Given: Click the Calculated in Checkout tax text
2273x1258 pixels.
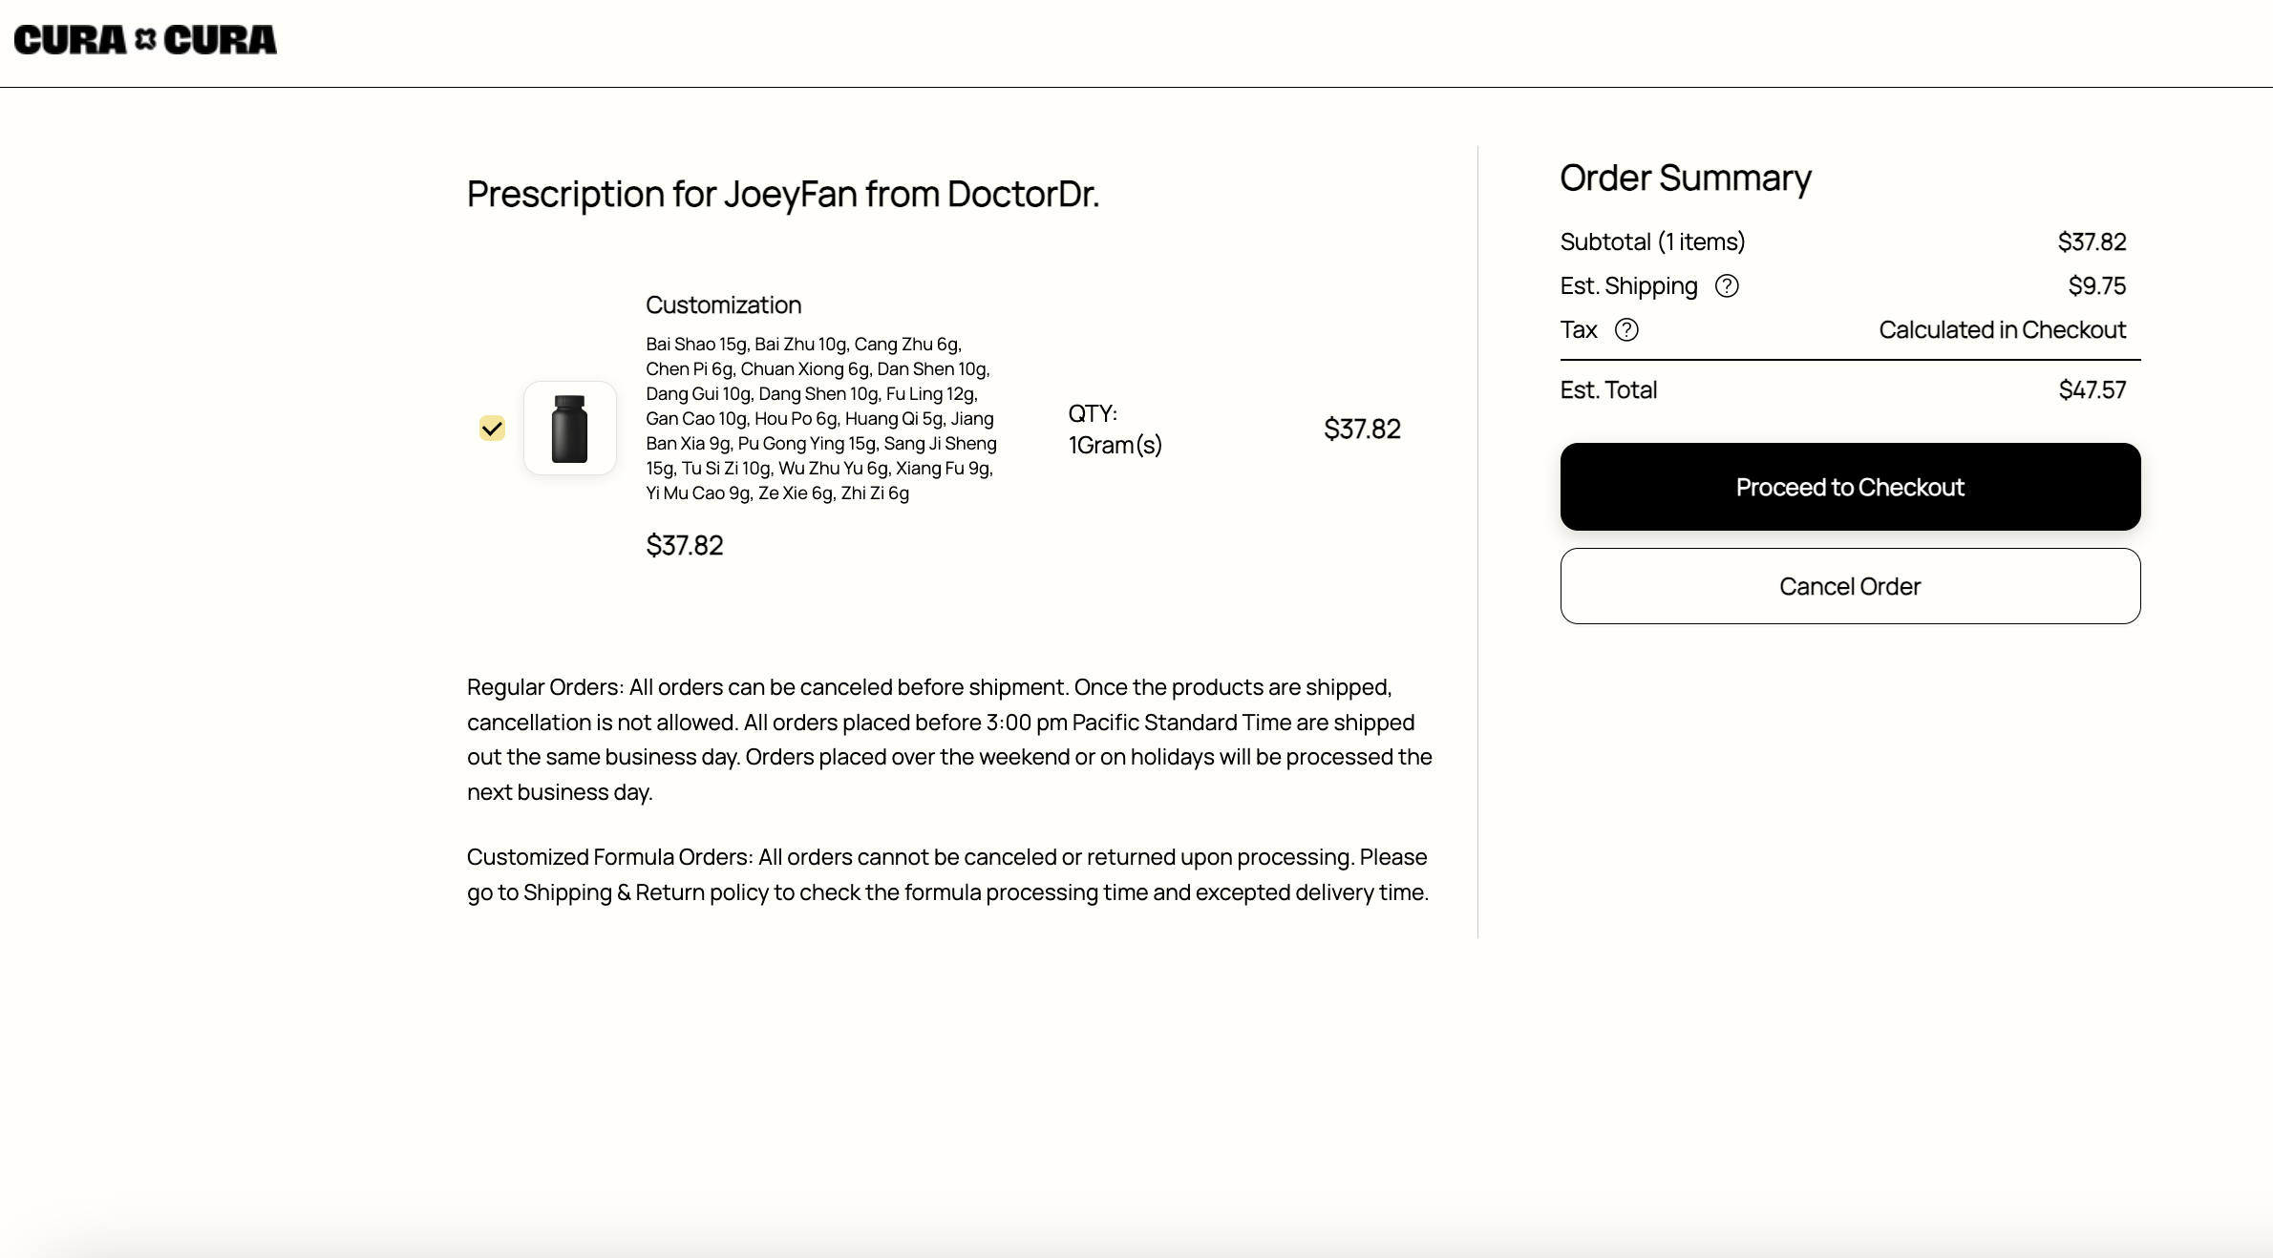Looking at the screenshot, I should tap(2003, 330).
